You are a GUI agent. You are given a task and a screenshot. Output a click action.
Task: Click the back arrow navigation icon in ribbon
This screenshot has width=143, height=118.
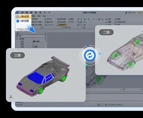[x=93, y=19]
